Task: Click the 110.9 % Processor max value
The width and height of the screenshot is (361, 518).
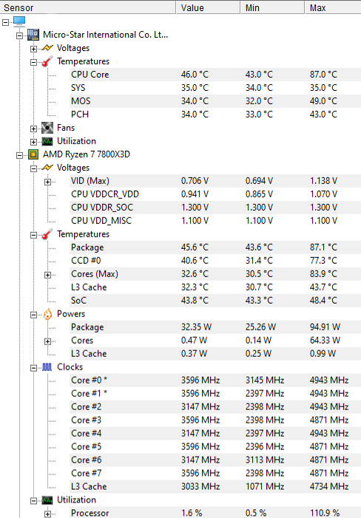Action: [x=325, y=513]
